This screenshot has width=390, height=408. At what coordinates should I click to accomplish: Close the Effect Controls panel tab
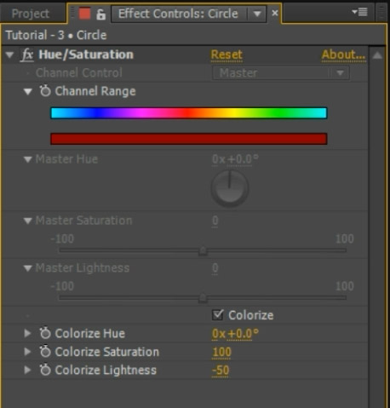click(x=275, y=13)
